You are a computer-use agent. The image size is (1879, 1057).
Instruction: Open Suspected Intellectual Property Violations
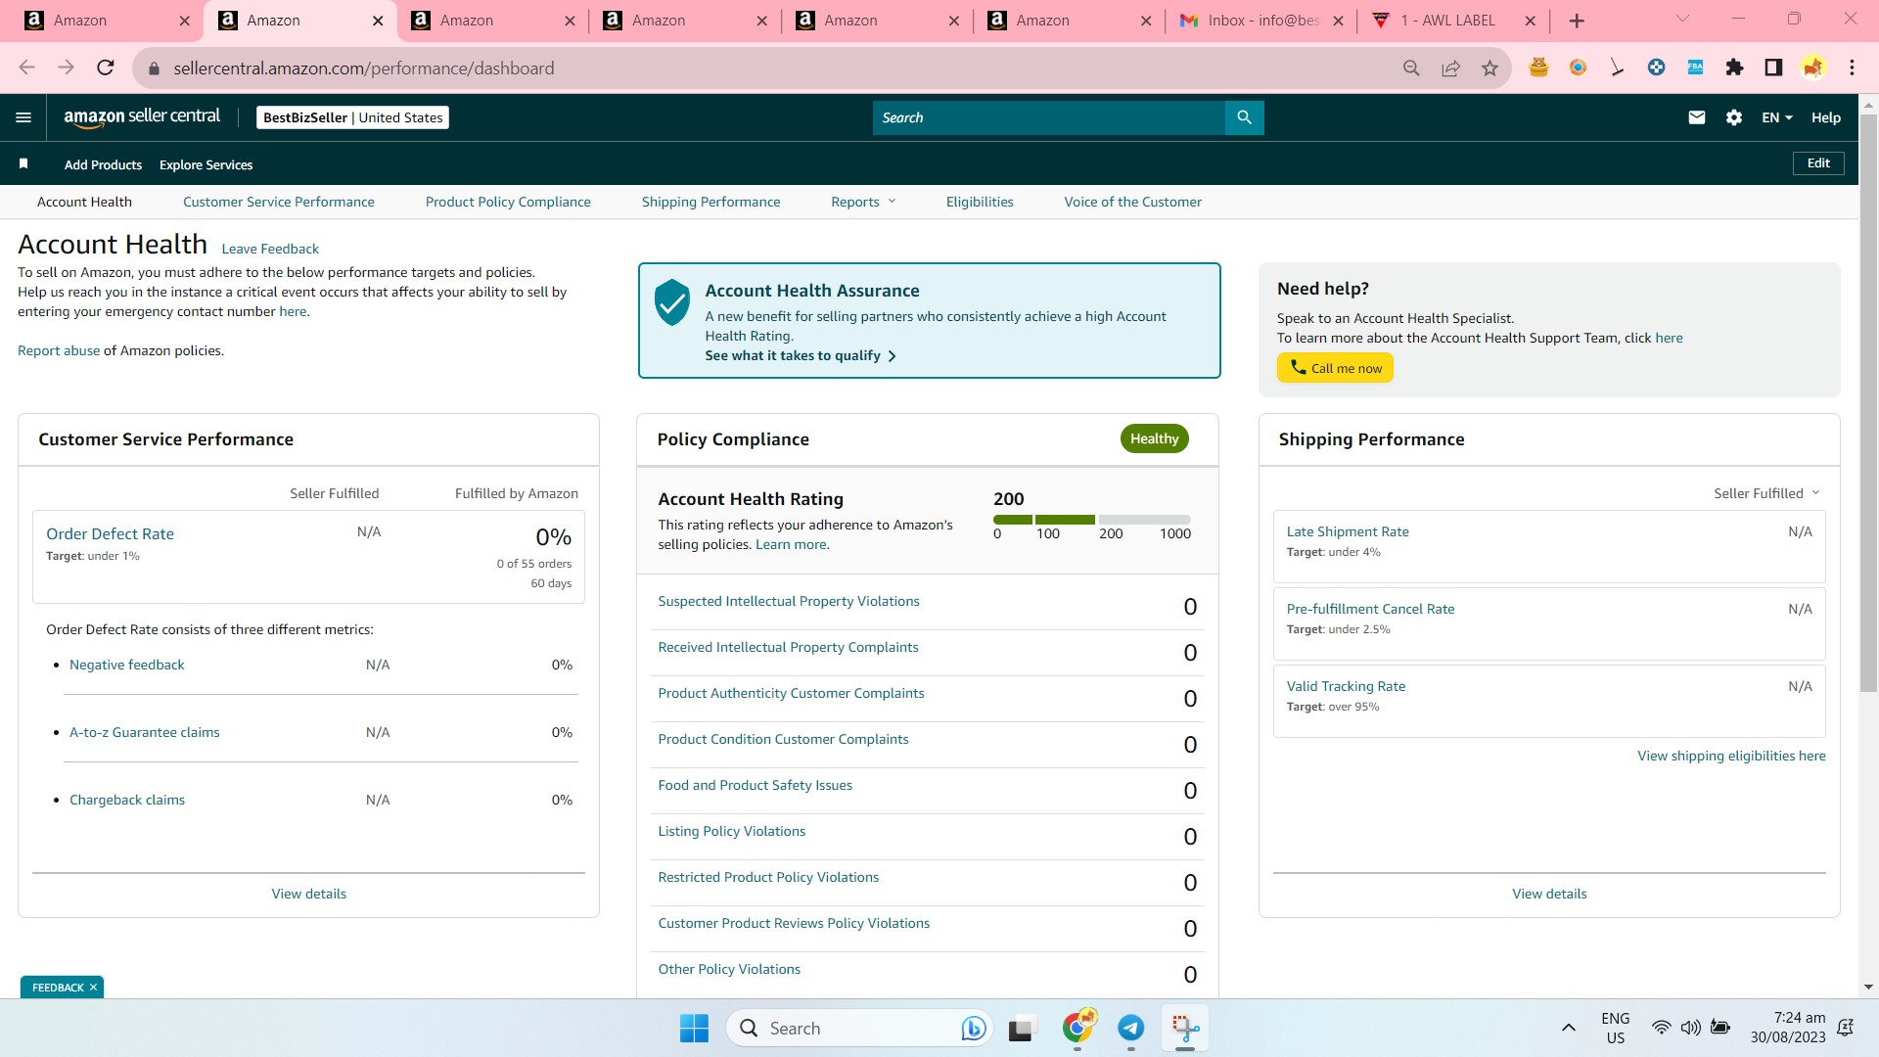click(789, 601)
